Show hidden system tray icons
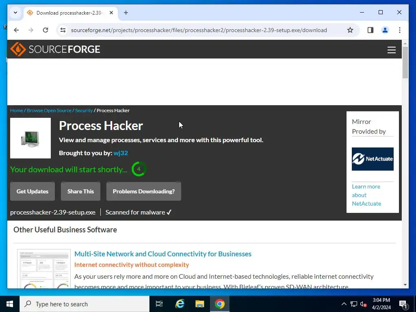Viewport: 416px width, 312px height. coord(344,304)
